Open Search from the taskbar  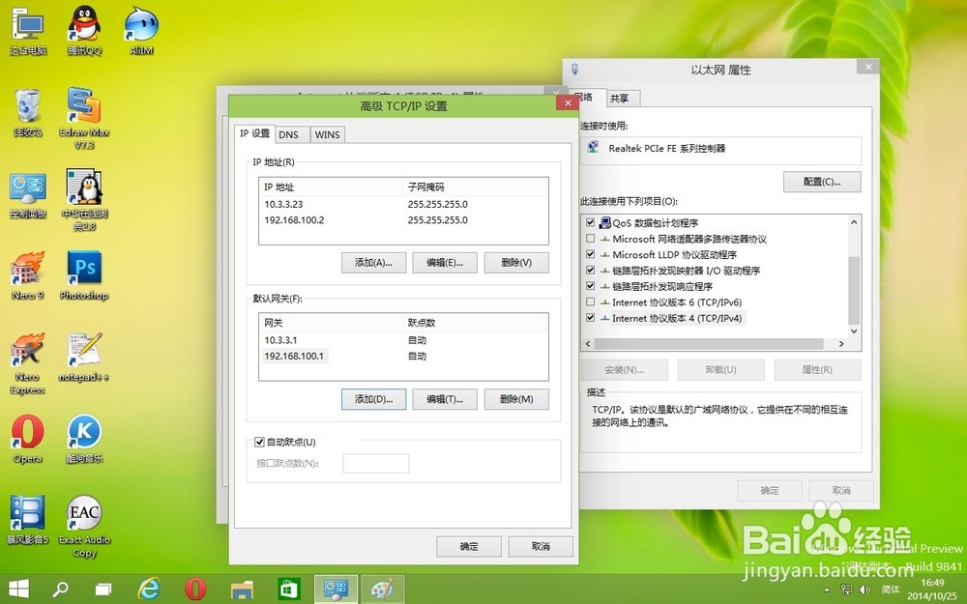(60, 588)
